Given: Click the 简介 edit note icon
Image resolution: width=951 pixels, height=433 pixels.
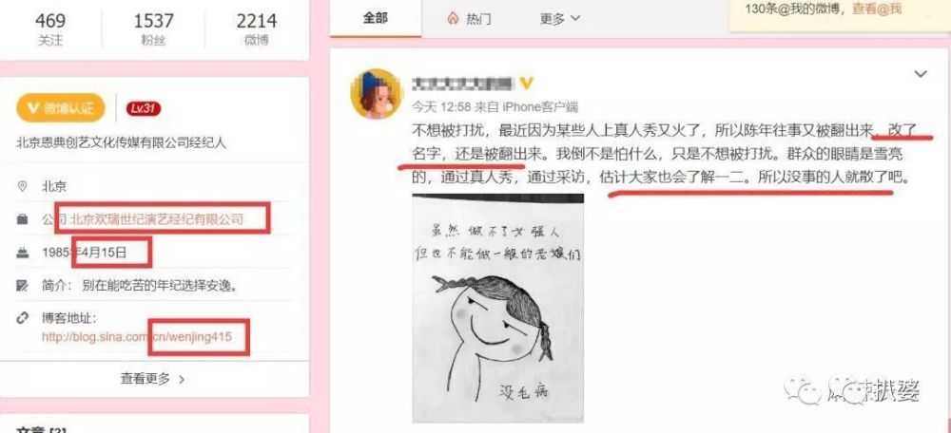Looking at the screenshot, I should tap(23, 285).
